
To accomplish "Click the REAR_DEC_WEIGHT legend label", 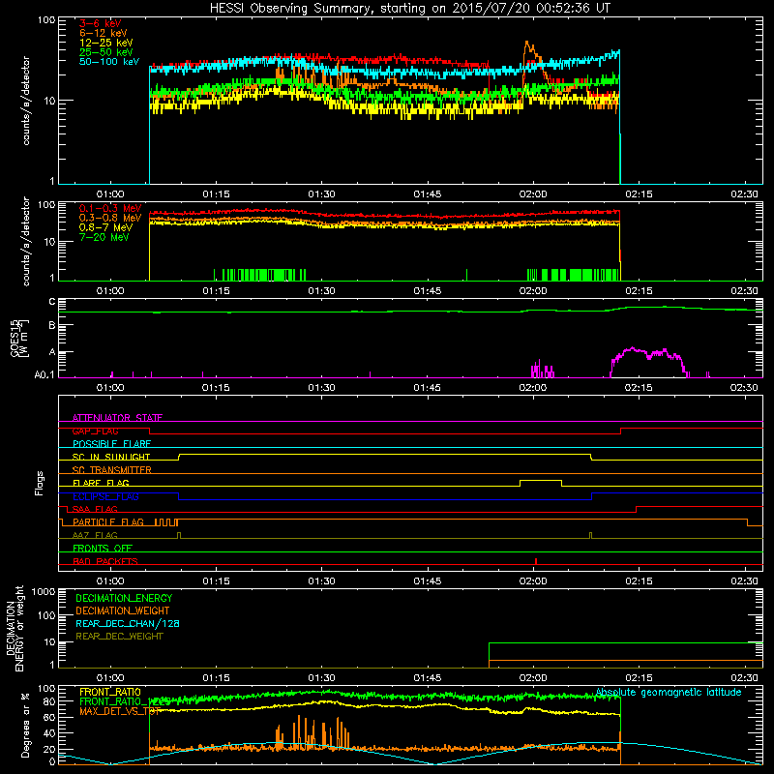I will [119, 637].
